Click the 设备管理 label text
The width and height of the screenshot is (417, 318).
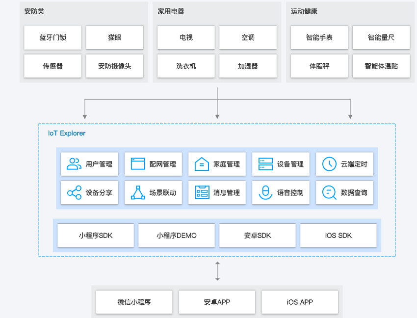[x=290, y=164]
